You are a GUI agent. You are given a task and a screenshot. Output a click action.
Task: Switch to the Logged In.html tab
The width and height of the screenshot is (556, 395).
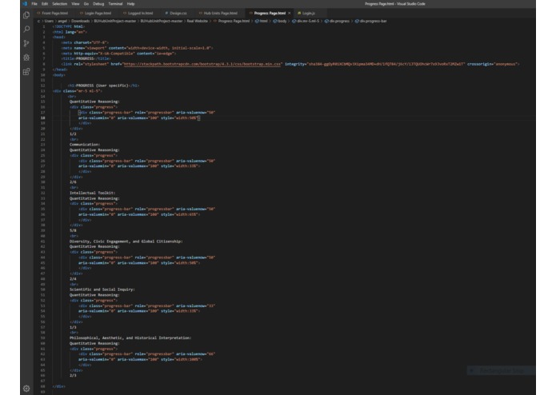pos(140,13)
